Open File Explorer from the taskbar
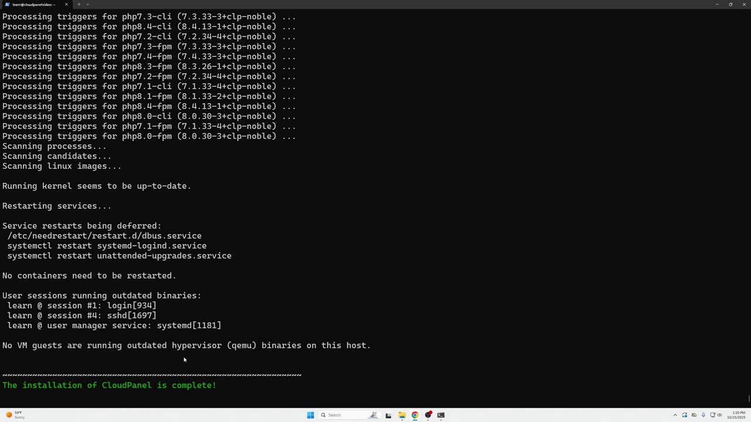 (402, 415)
